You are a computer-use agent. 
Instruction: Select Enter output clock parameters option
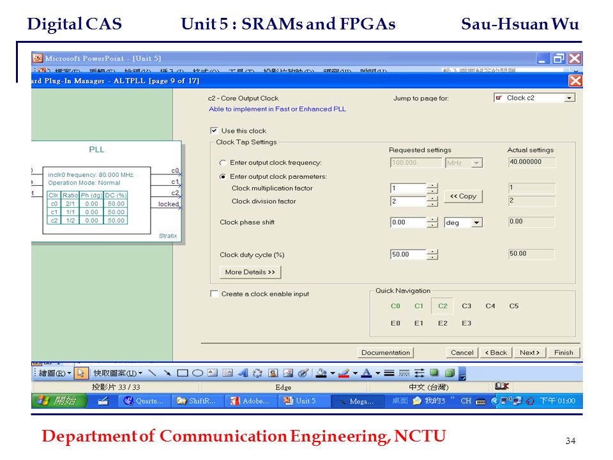tap(223, 177)
